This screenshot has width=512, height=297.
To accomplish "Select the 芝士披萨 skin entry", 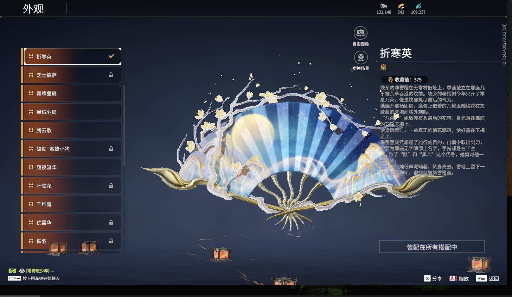I will (73, 75).
